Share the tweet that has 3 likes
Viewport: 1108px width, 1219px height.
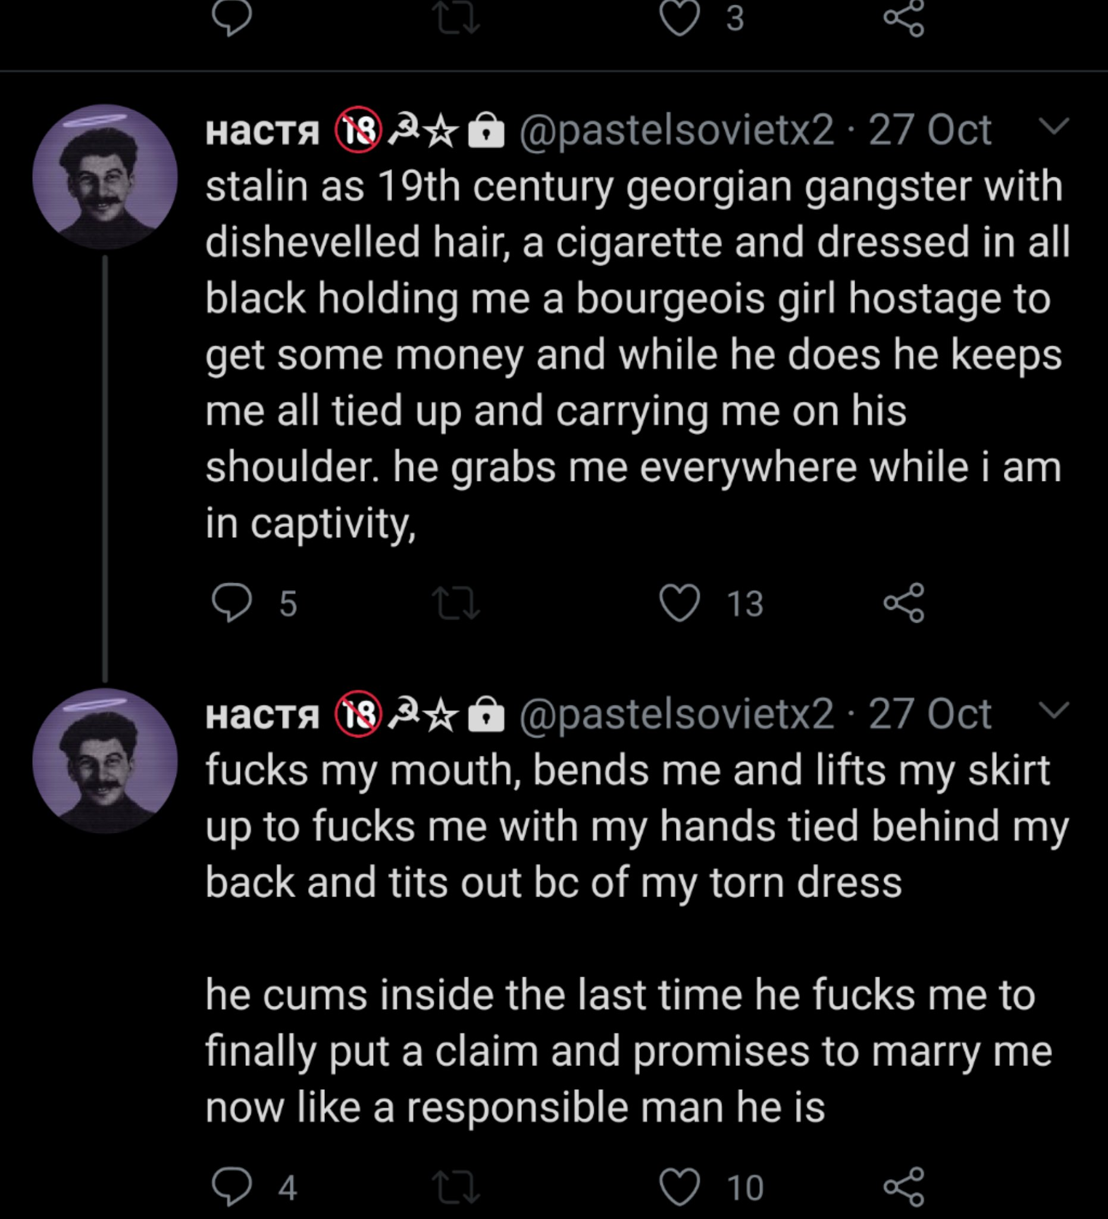tap(904, 18)
